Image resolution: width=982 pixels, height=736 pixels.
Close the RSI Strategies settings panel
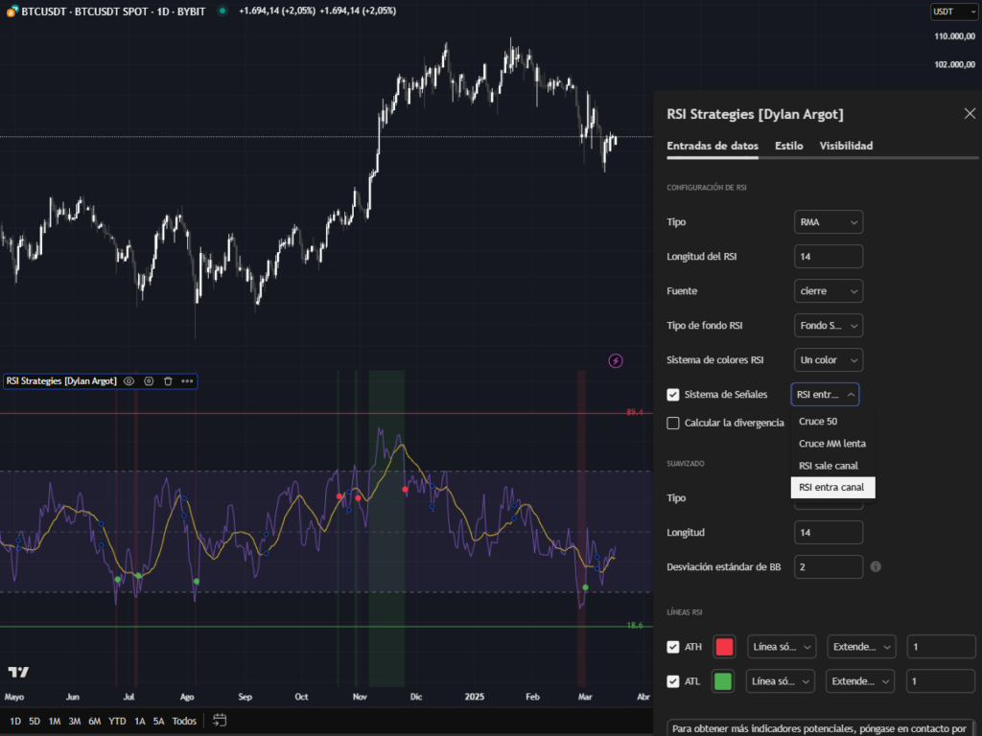(x=970, y=113)
